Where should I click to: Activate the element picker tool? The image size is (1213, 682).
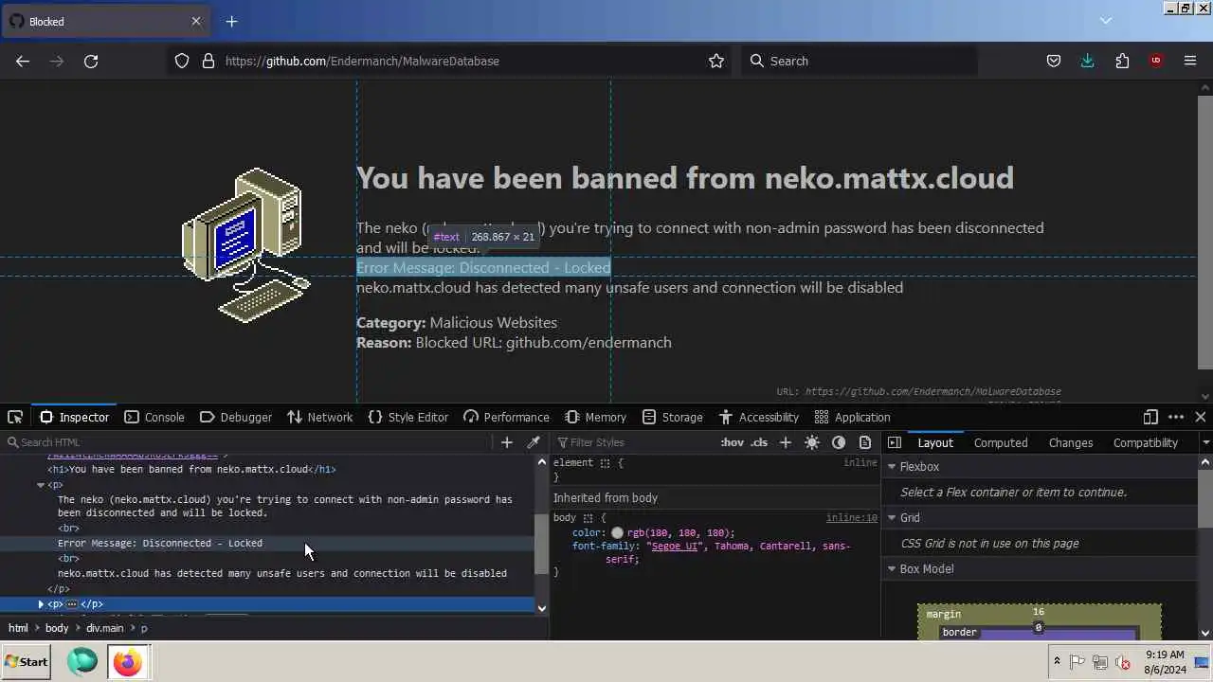(x=15, y=417)
